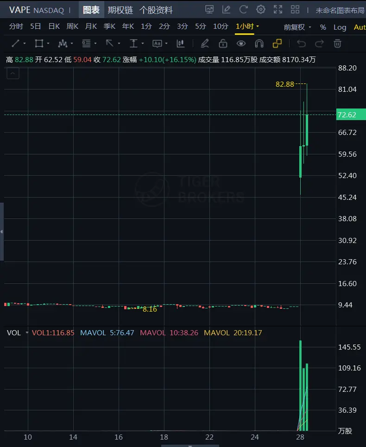The height and width of the screenshot is (447, 366).
Task: Toggle percent scale mode
Action: (x=323, y=27)
